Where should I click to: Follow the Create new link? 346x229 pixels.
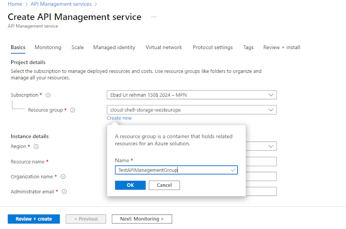(x=119, y=118)
